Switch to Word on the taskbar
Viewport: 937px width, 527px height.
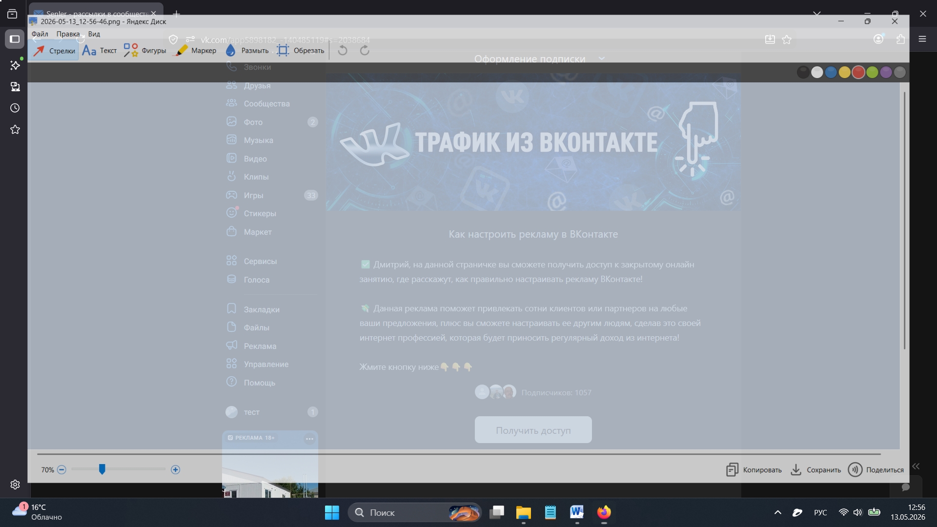[x=577, y=512]
